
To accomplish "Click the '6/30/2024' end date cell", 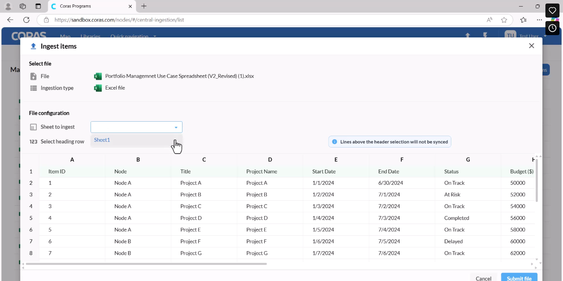I will 402,183.
